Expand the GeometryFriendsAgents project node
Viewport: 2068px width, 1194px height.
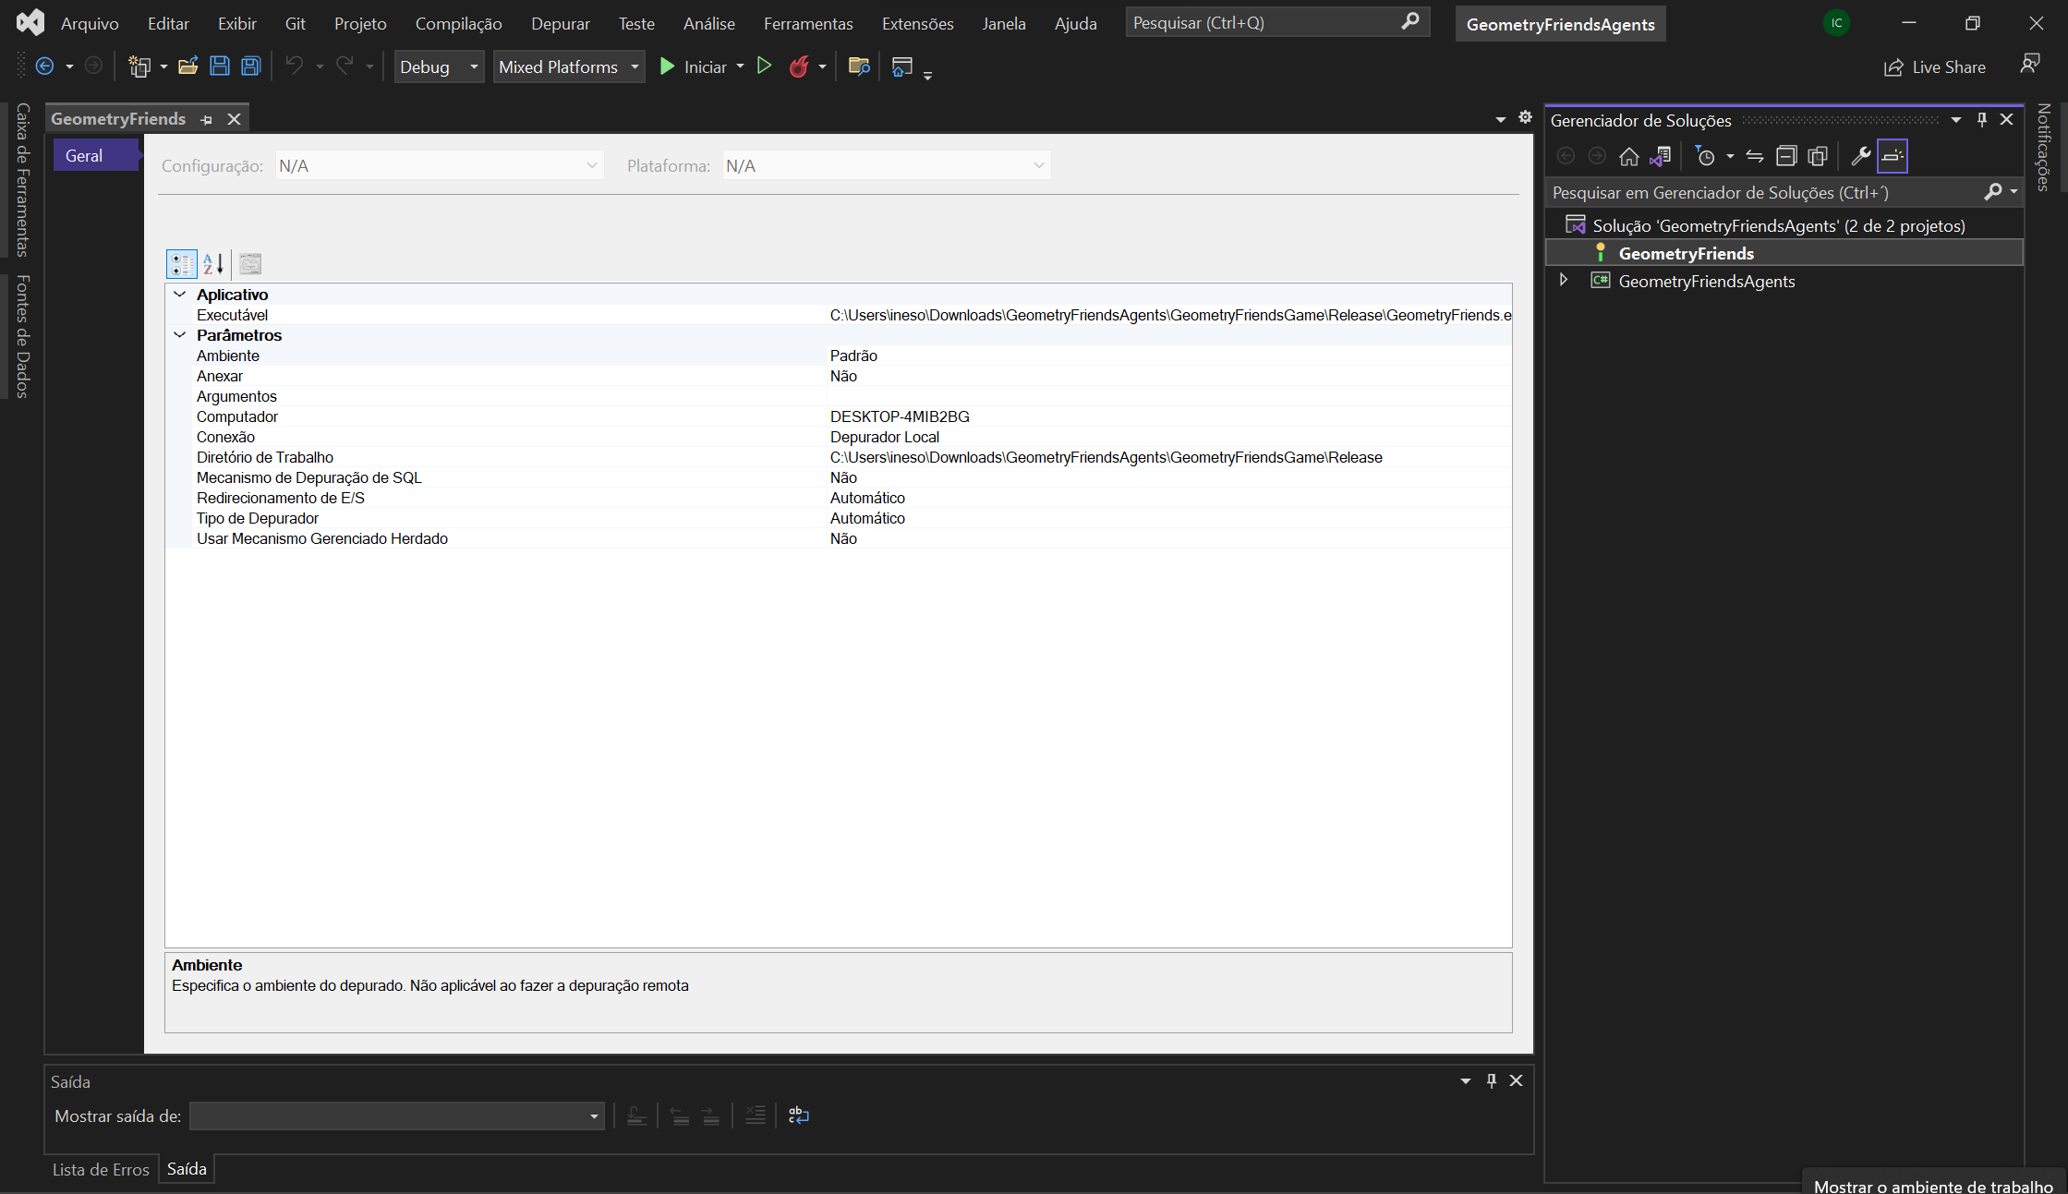point(1564,280)
